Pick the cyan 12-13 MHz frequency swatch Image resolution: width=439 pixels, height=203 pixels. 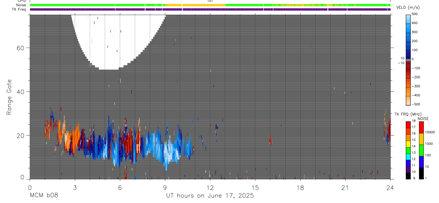click(408, 157)
